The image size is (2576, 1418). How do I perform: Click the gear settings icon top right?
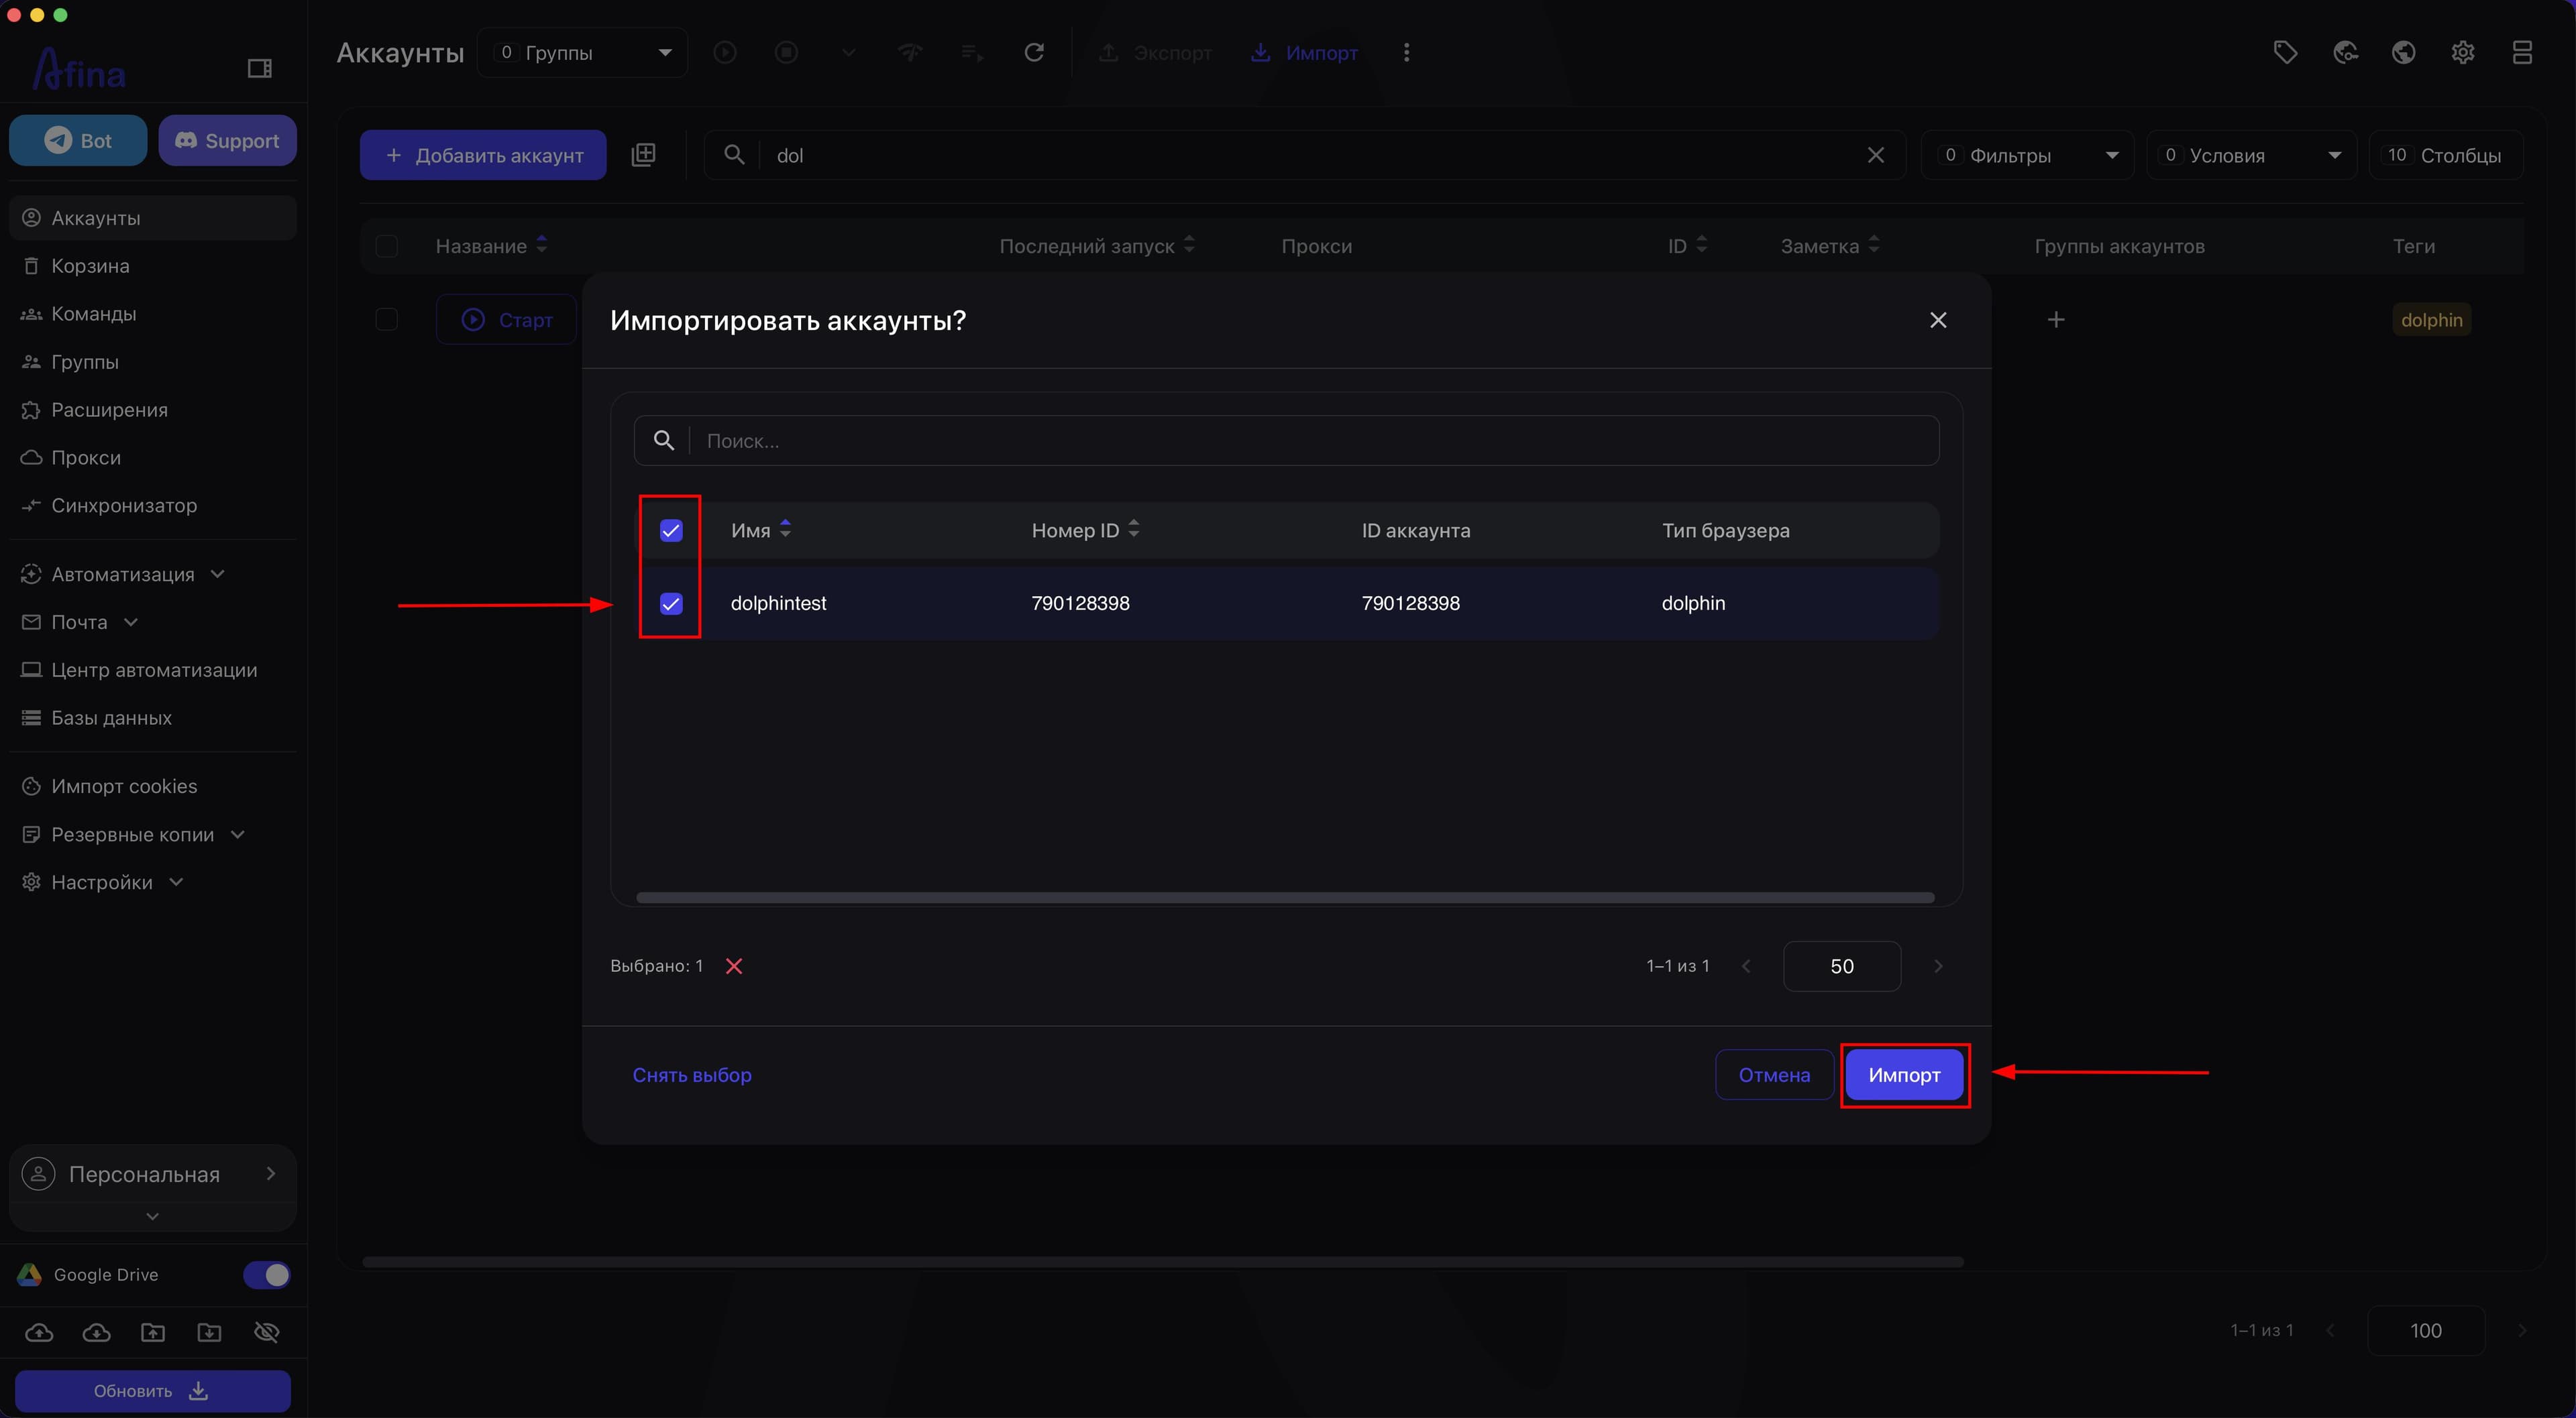coord(2463,52)
